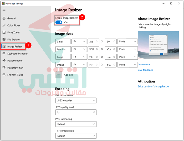Click the Image Resizer sidebar icon

pos(4,46)
